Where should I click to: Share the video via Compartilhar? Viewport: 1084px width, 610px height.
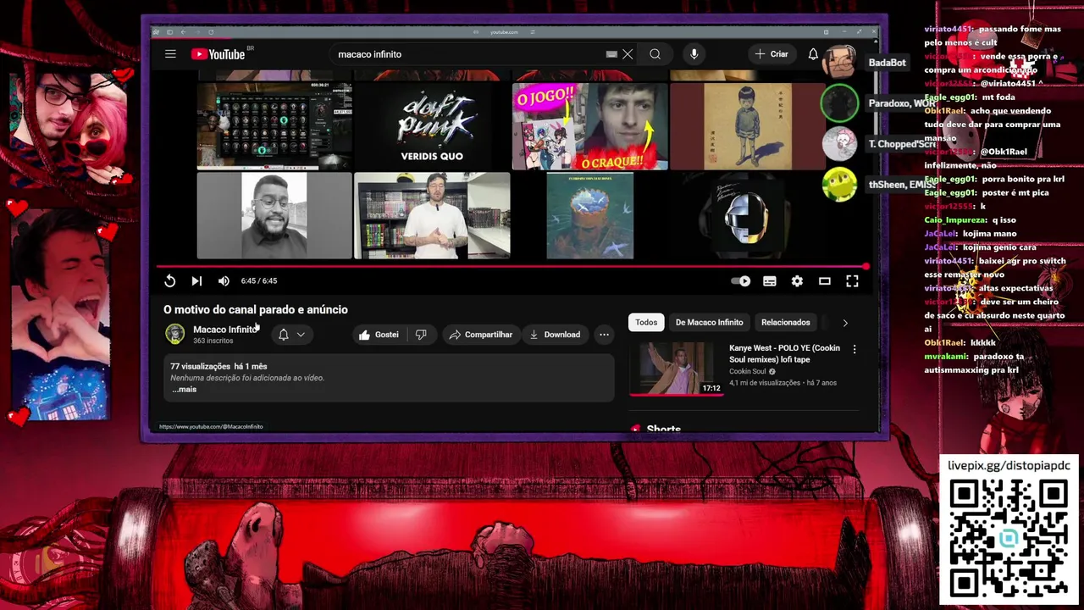pos(480,335)
